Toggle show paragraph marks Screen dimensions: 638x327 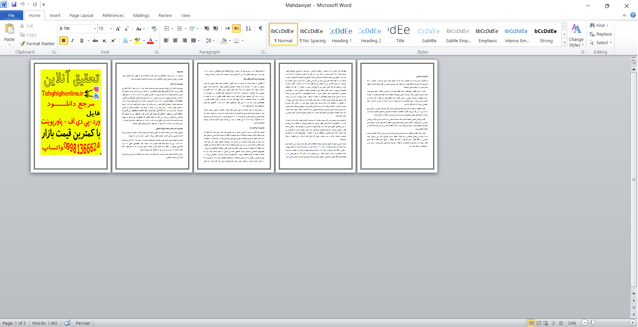coord(261,29)
